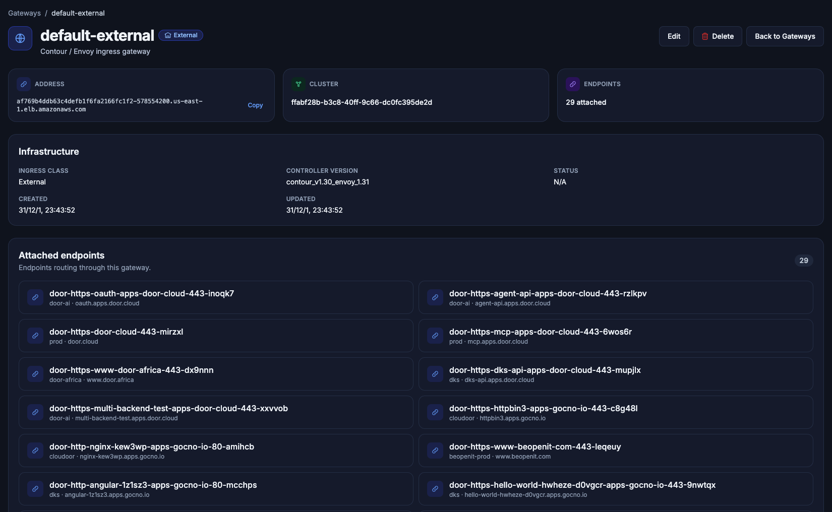Image resolution: width=832 pixels, height=512 pixels.
Task: Click the External badge next to the title
Action: (181, 35)
